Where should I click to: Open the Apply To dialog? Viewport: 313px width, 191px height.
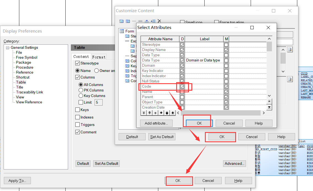pos(17,181)
